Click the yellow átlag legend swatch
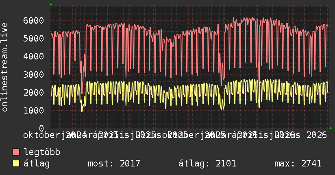The height and width of the screenshot is (175, 335). tap(16, 164)
